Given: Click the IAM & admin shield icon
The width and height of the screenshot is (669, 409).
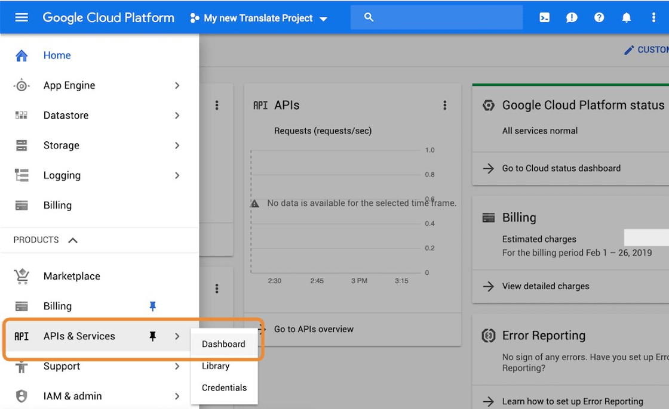Looking at the screenshot, I should point(22,396).
